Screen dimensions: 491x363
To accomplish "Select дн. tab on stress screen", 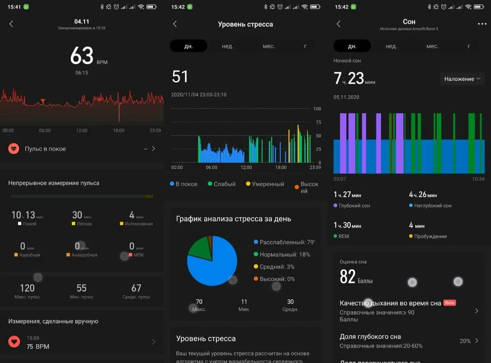I will click(189, 46).
